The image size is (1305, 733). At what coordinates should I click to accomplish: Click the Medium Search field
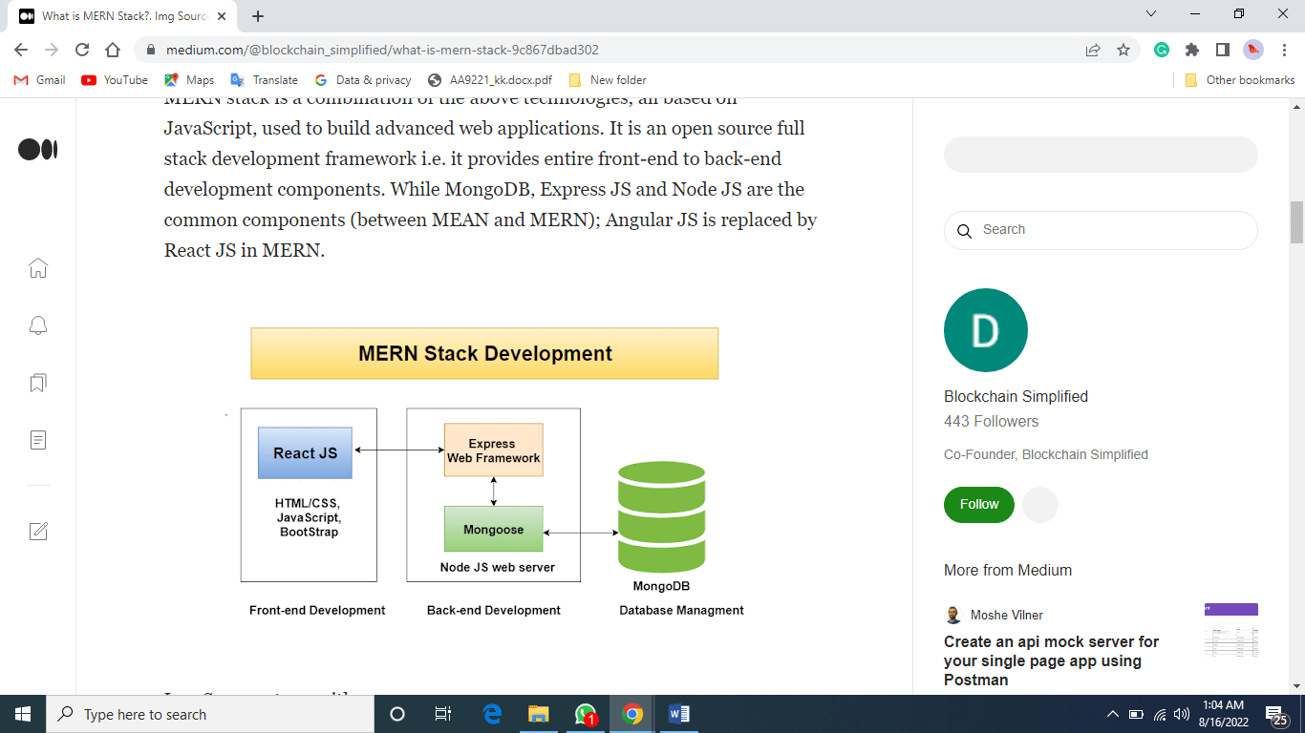click(x=1101, y=230)
